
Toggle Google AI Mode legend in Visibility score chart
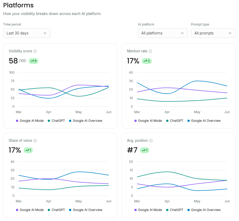30,121
